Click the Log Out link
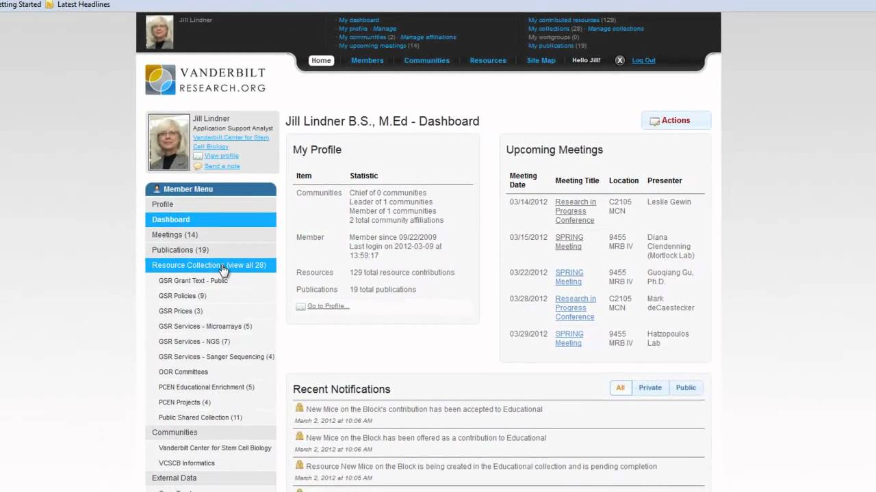Viewport: 876px width, 492px height. (x=644, y=60)
